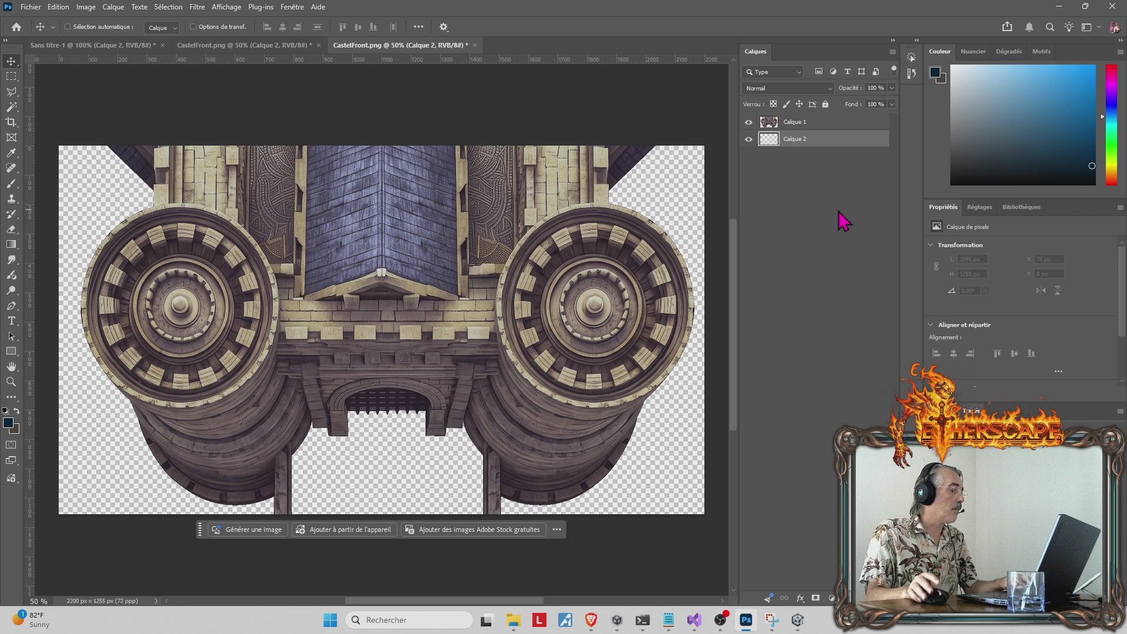Open the Opacité value dropdown arrow
The width and height of the screenshot is (1127, 634).
tap(892, 88)
